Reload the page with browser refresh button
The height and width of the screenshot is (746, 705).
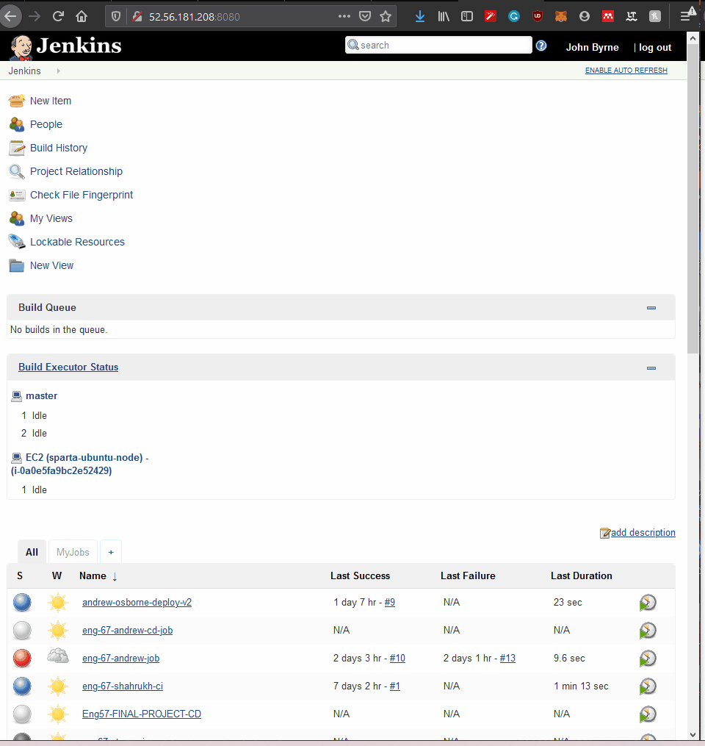tap(58, 17)
